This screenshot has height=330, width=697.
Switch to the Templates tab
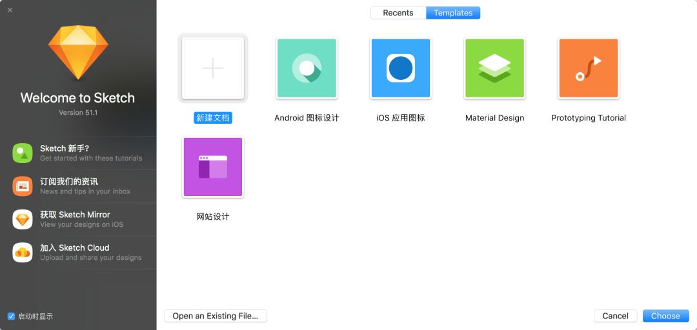[453, 13]
